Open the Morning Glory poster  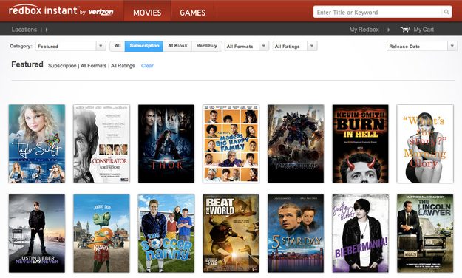tap(425, 143)
